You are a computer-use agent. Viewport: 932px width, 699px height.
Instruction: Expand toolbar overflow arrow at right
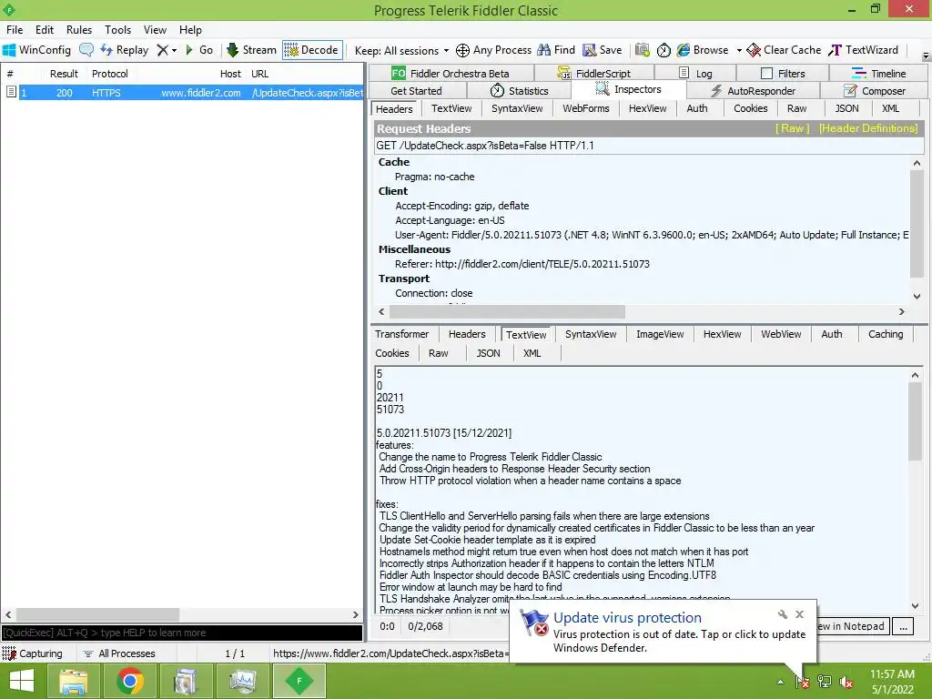[x=926, y=56]
